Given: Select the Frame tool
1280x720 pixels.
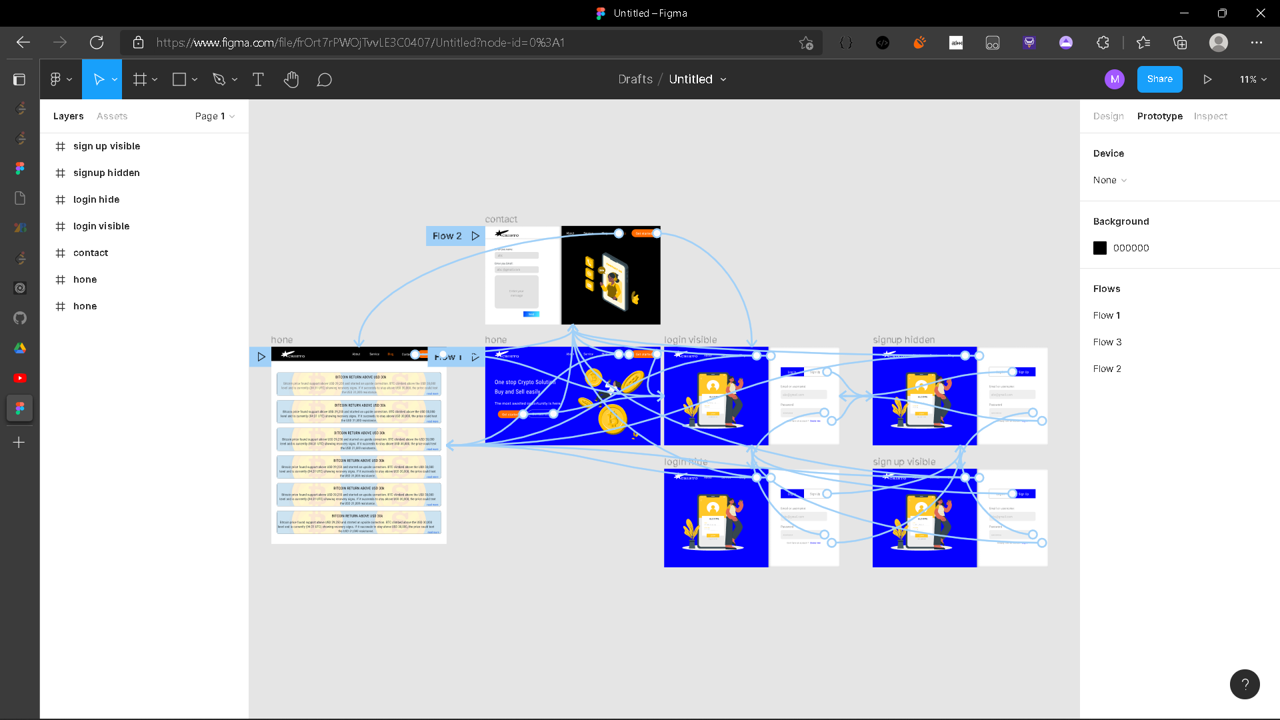Looking at the screenshot, I should [140, 79].
